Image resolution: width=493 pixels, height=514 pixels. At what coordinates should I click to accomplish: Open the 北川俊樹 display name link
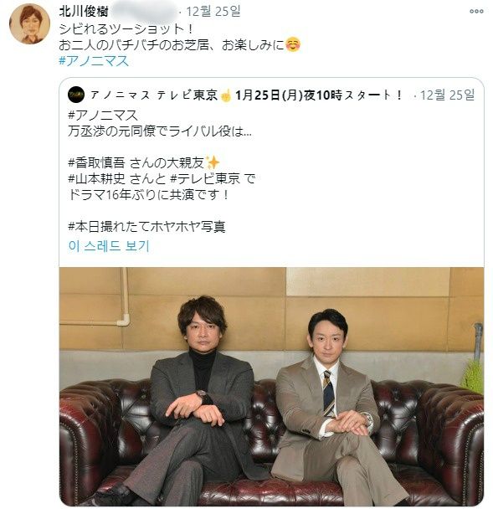(x=84, y=12)
